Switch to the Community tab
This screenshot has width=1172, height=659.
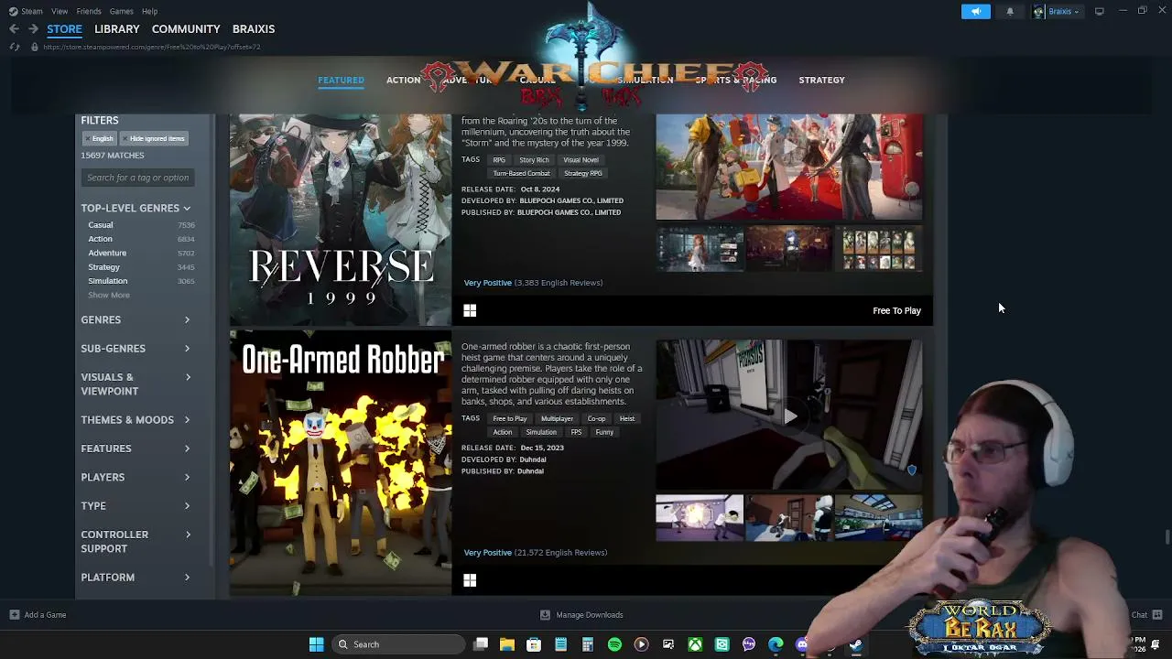[x=186, y=29]
